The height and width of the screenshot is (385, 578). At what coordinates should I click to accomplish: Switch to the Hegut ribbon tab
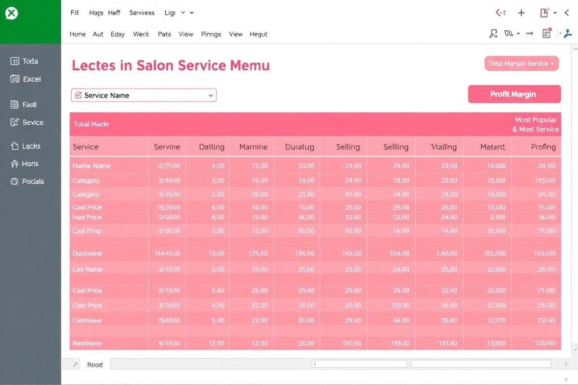(x=259, y=34)
